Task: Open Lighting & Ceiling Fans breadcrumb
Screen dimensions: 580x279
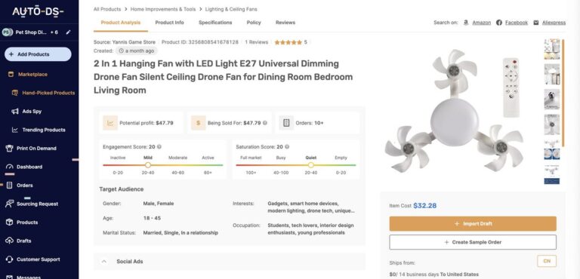Action: point(231,9)
